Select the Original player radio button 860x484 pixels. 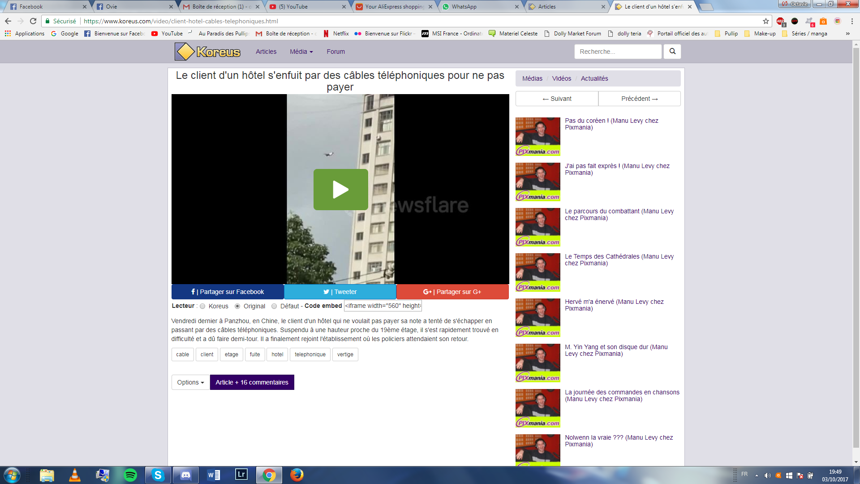point(237,306)
